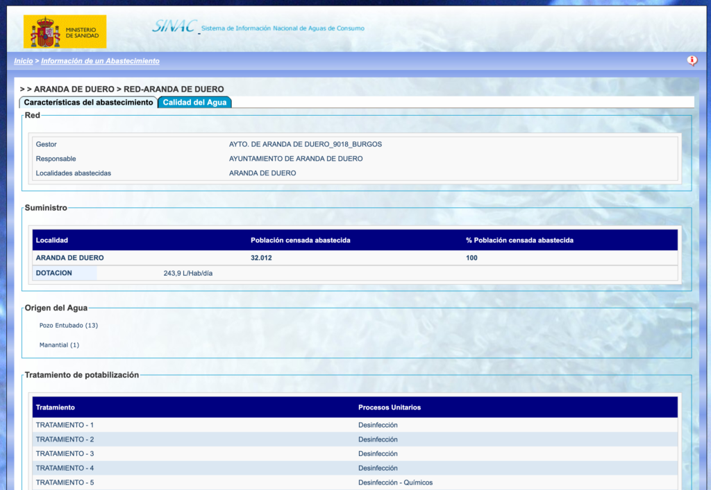
Task: Click Manantial (1) entry
Action: 59,344
